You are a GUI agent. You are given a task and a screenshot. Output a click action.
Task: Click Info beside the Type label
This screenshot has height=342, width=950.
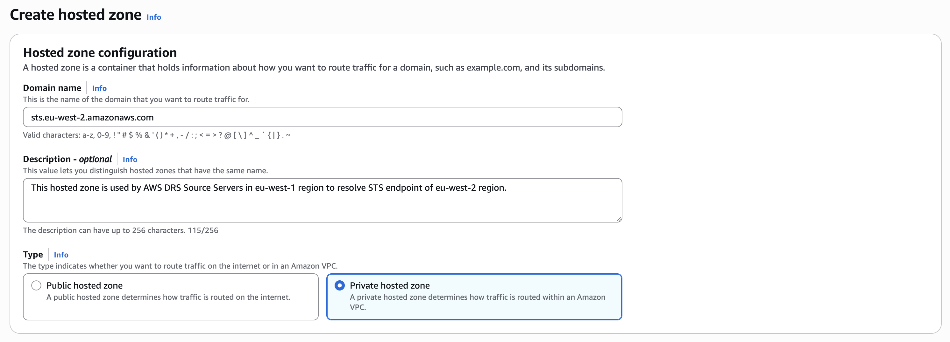pos(61,254)
